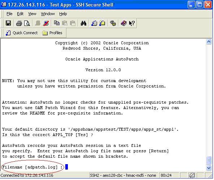The width and height of the screenshot is (214, 180).
Task: Open Print Preview icon
Action: 27,23
